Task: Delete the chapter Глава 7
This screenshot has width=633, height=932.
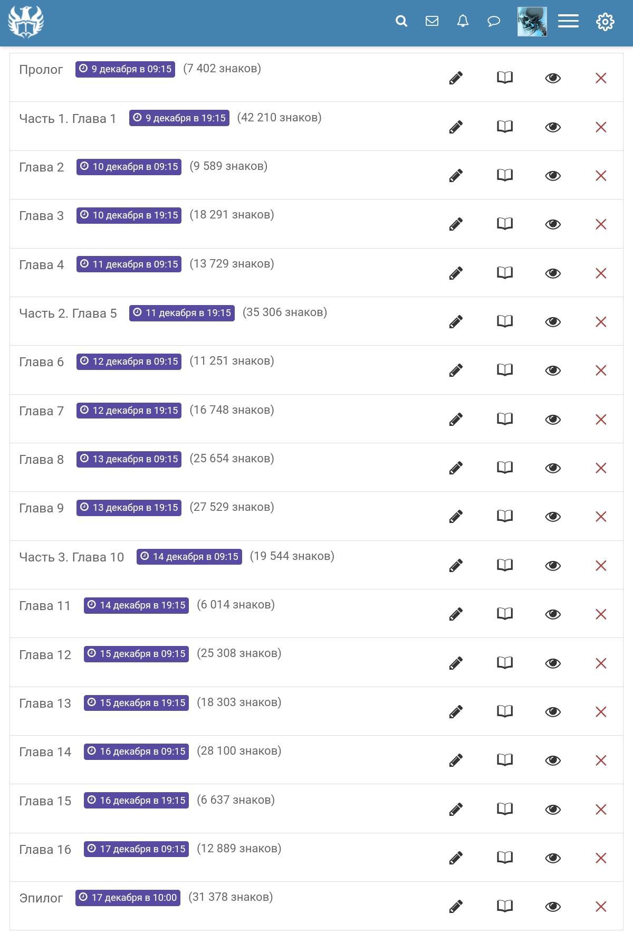Action: pos(601,420)
